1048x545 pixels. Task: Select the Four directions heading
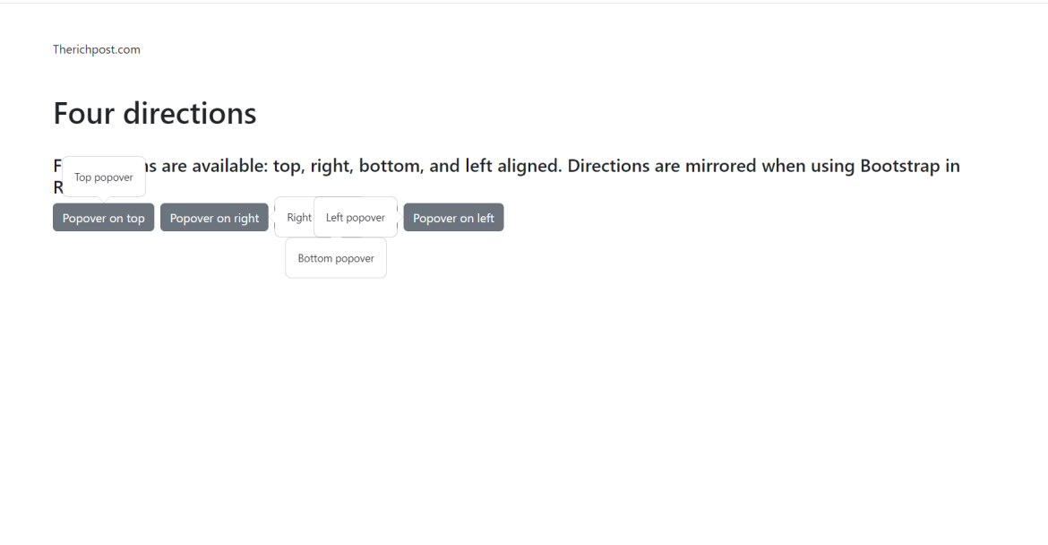coord(154,113)
